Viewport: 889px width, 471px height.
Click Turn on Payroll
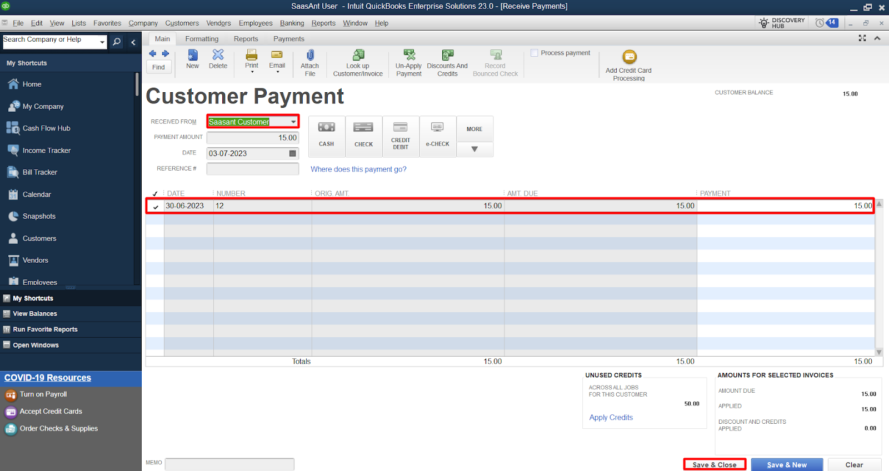tap(43, 394)
